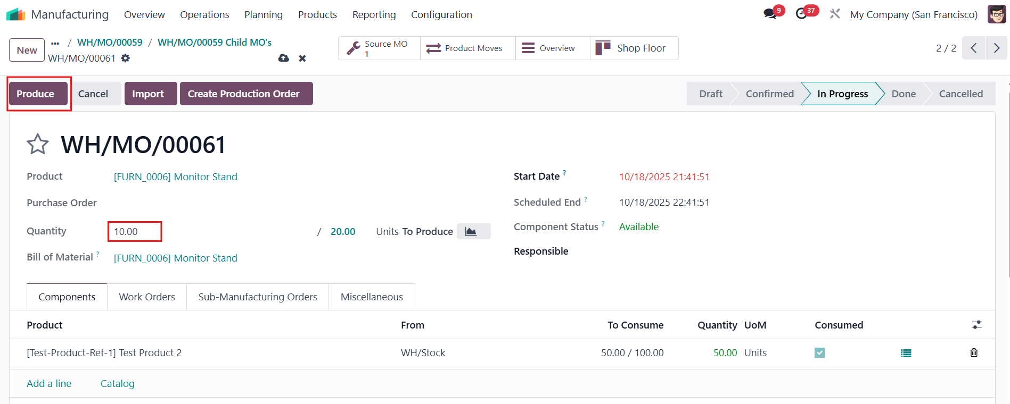Viewport: 1010px width, 404px height.
Task: Star WH/MO/00061 as favorite
Action: pyautogui.click(x=38, y=145)
